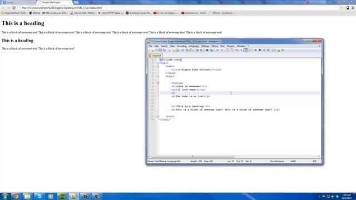The height and width of the screenshot is (200, 356).
Task: Open the Chrome menu button
Action: [x=353, y=8]
